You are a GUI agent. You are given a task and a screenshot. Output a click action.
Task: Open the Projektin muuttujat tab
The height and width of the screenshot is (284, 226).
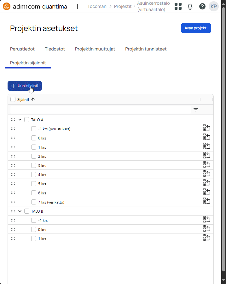pyautogui.click(x=95, y=49)
